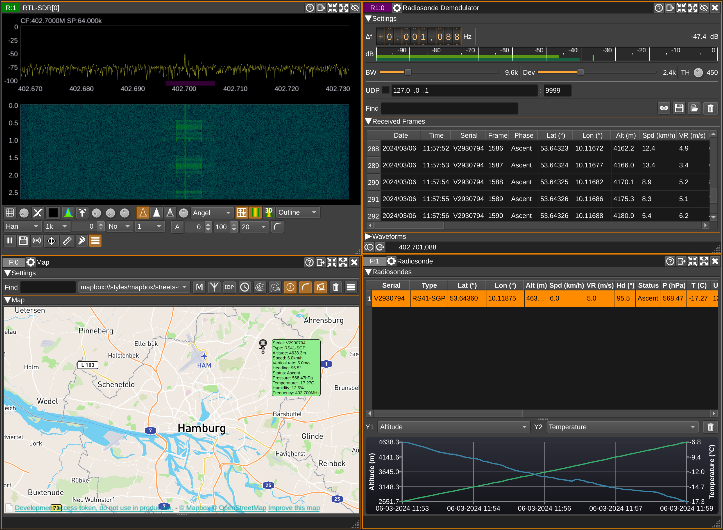The width and height of the screenshot is (723, 530).
Task: Open the IBP beacon dialog
Action: pyautogui.click(x=229, y=287)
